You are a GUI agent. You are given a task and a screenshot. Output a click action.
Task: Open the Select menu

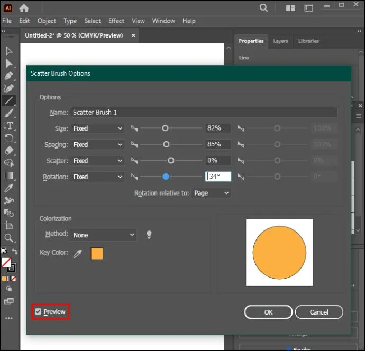pyautogui.click(x=93, y=21)
